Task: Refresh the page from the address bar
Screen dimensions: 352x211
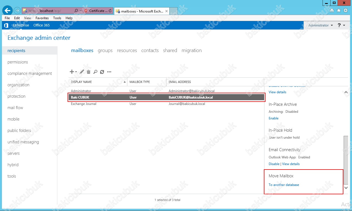Action: (x=110, y=11)
